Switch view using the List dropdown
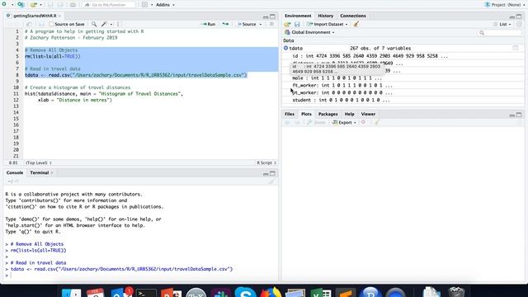Image resolution: width=528 pixels, height=297 pixels. pyautogui.click(x=502, y=24)
